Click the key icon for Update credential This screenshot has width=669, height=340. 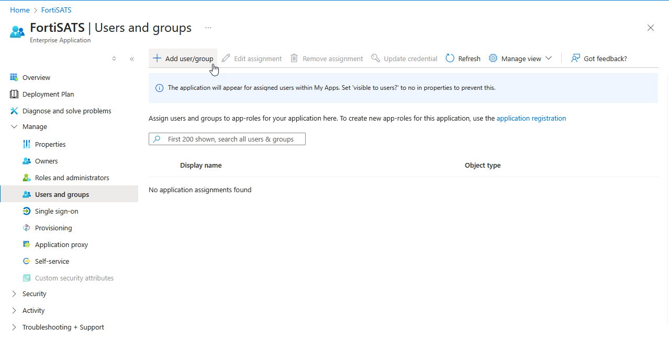coord(375,58)
